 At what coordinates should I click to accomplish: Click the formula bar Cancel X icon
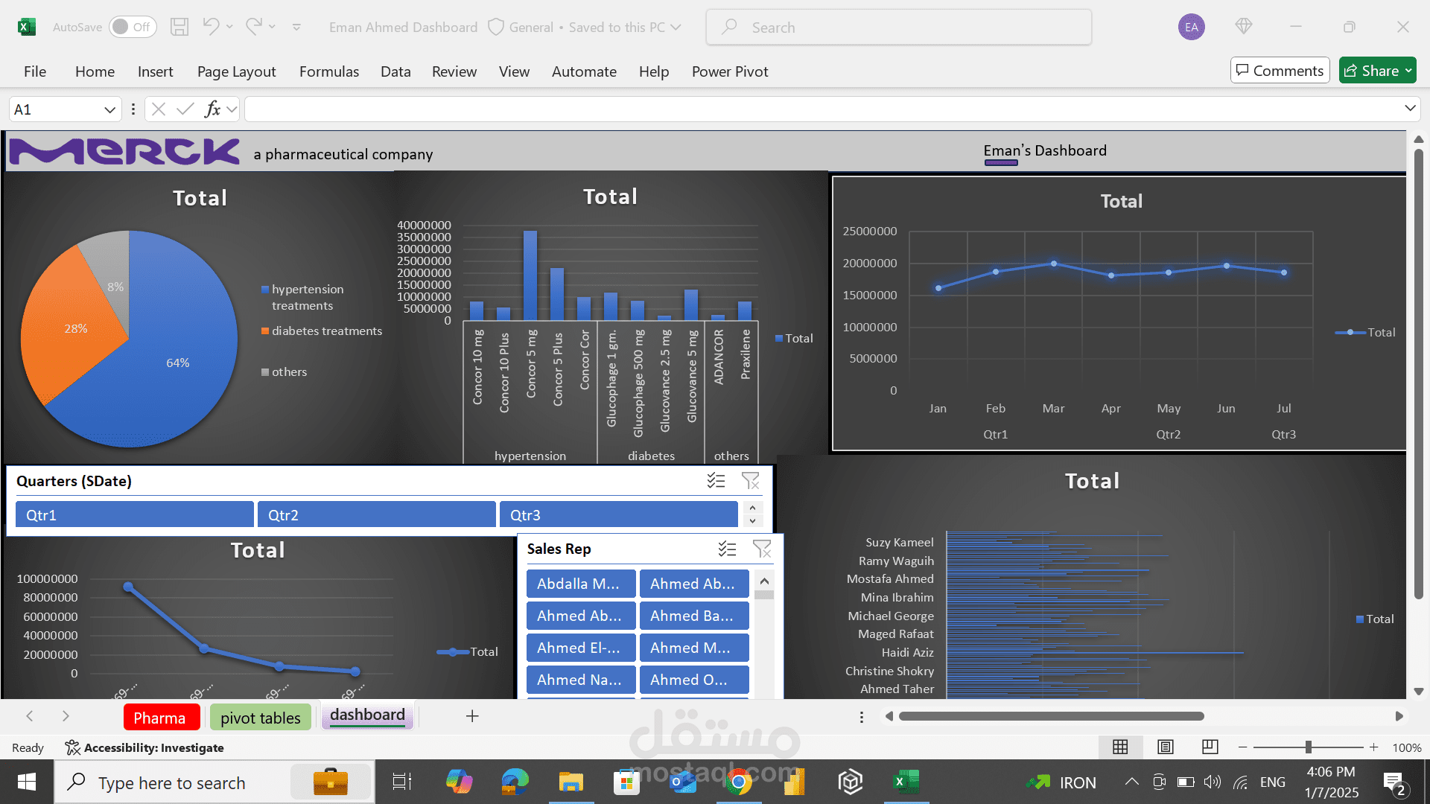click(x=158, y=109)
